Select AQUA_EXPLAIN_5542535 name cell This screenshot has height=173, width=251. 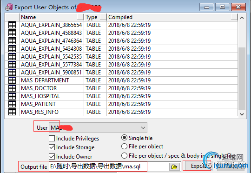point(52,57)
